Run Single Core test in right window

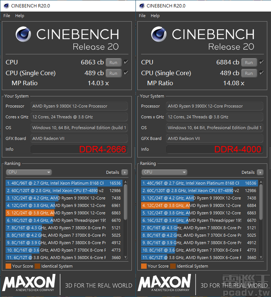point(249,73)
